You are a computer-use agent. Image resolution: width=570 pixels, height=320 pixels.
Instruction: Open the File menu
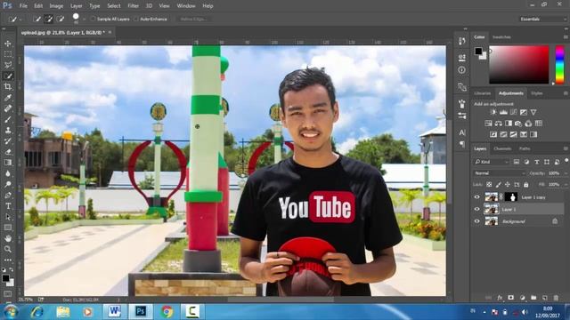(x=23, y=6)
